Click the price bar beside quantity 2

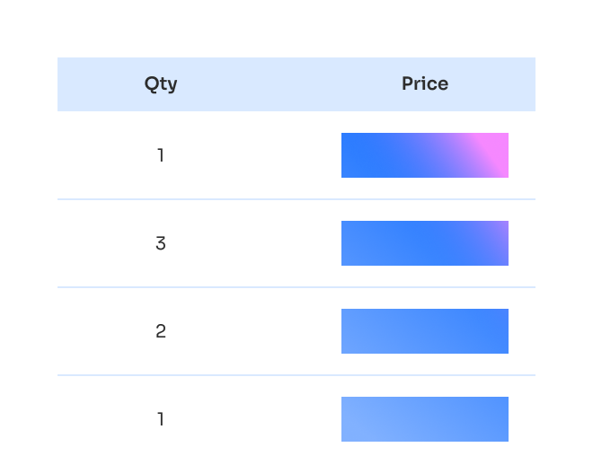(x=424, y=331)
